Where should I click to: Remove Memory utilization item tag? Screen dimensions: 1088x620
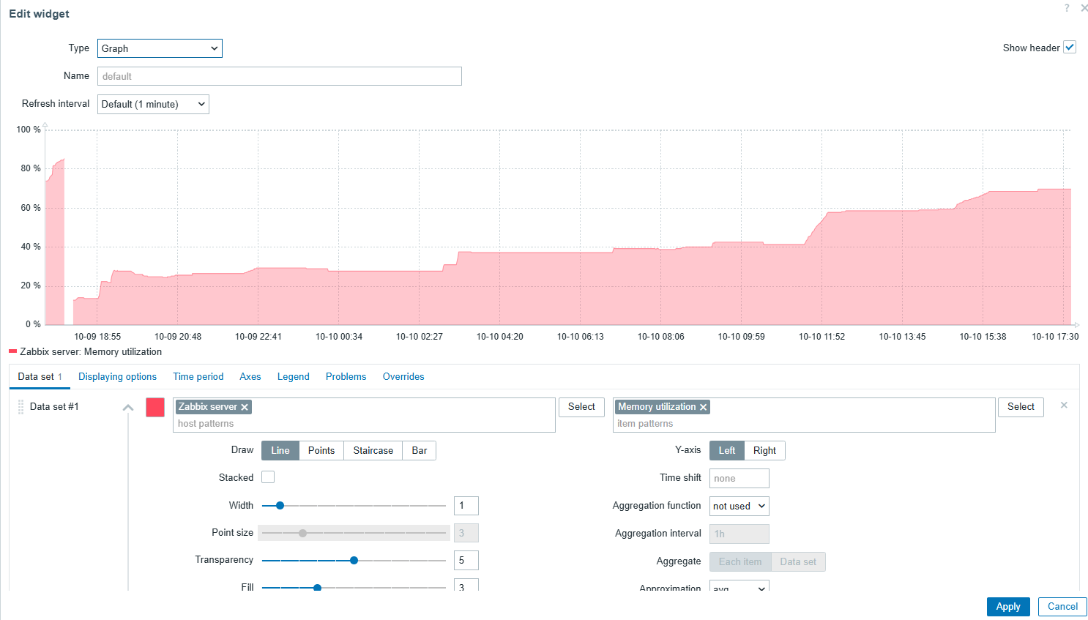click(x=703, y=407)
